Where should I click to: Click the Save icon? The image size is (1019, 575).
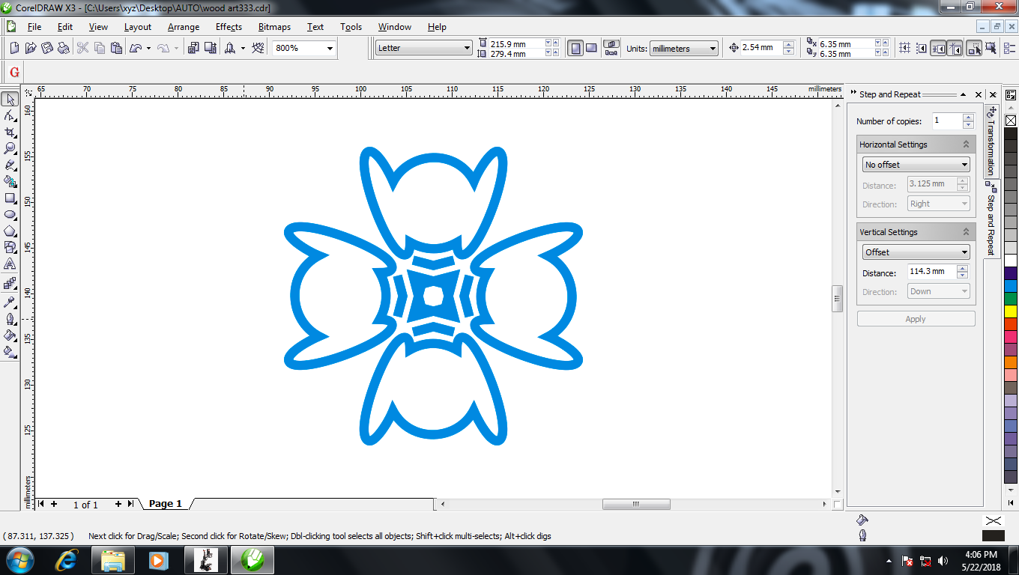(x=47, y=48)
